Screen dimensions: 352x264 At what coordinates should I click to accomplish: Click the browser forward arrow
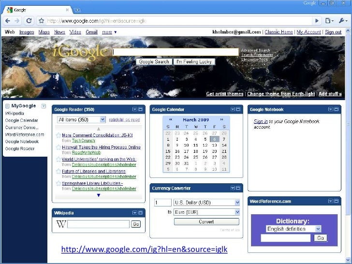(17, 21)
